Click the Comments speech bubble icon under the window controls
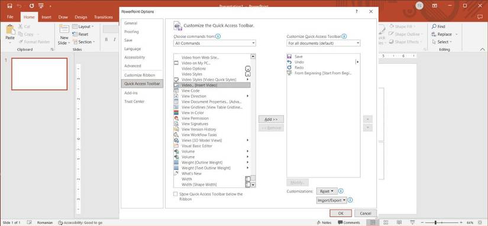The image size is (488, 226). click(480, 17)
